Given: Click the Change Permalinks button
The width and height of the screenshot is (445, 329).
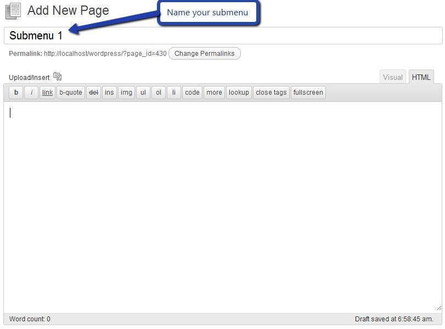Looking at the screenshot, I should (204, 54).
